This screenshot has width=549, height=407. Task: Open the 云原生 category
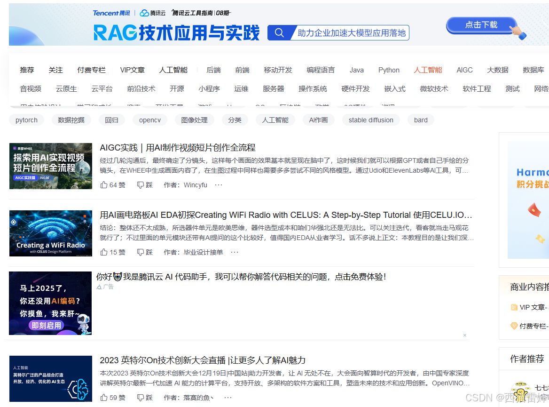tap(66, 89)
